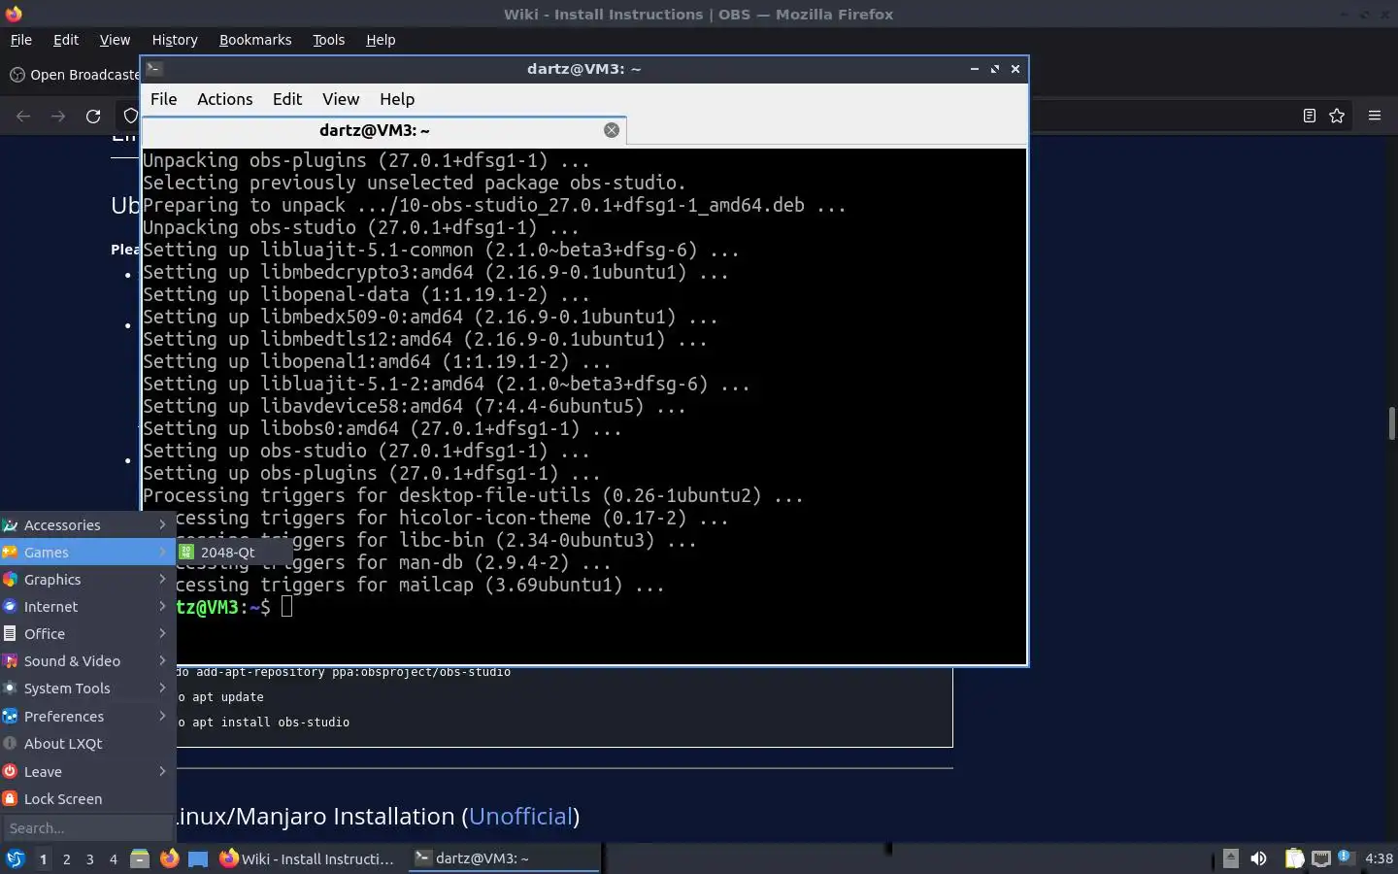Click the 4:38 clock in the panel
The height and width of the screenshot is (874, 1398).
[1379, 858]
